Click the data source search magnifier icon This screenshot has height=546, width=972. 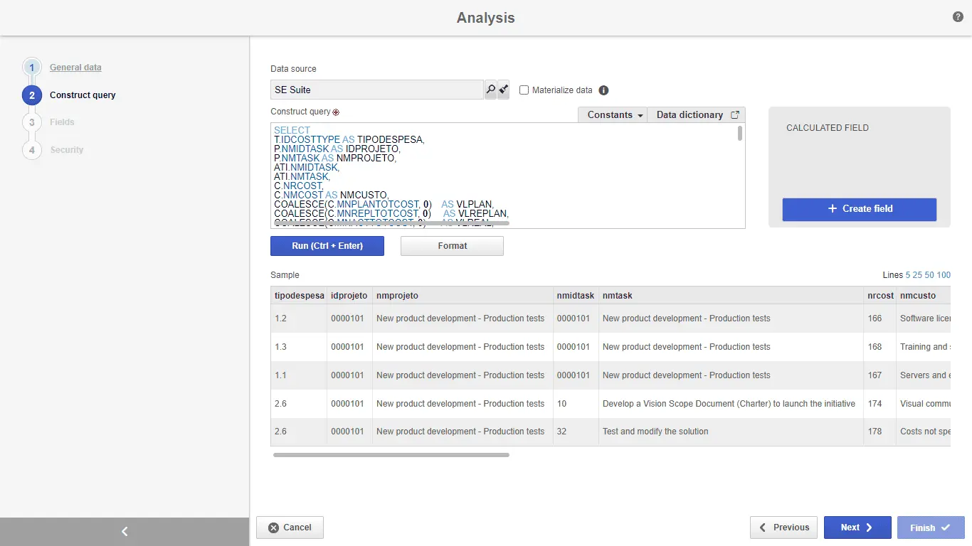[x=490, y=90]
